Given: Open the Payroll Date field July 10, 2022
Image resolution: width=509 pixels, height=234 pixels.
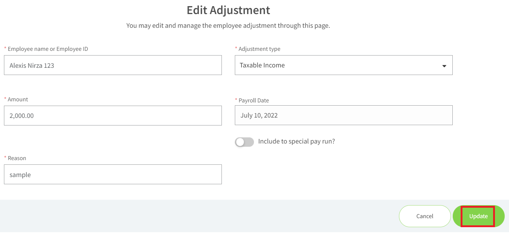Looking at the screenshot, I should pos(343,115).
